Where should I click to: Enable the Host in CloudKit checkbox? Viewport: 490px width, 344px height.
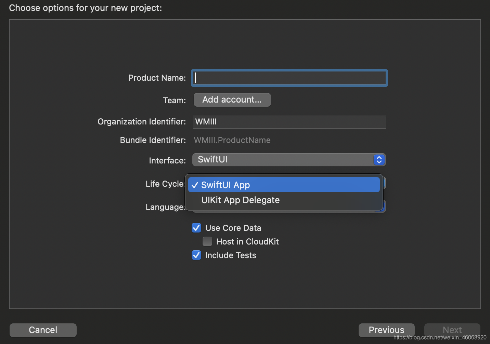tap(207, 241)
